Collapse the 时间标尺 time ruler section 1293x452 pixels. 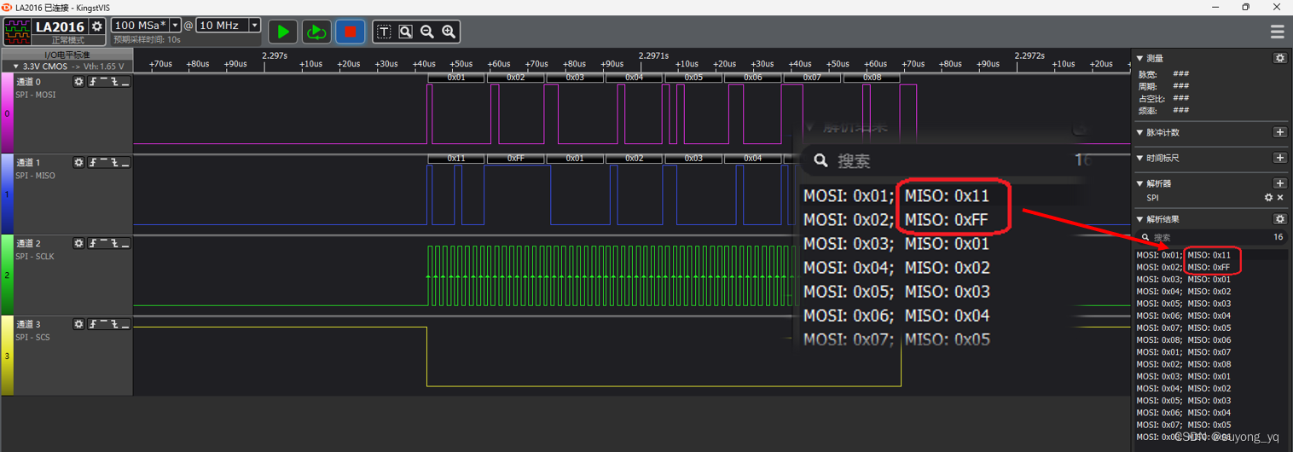pos(1140,159)
